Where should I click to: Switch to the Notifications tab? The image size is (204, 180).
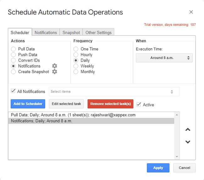coord(46,32)
